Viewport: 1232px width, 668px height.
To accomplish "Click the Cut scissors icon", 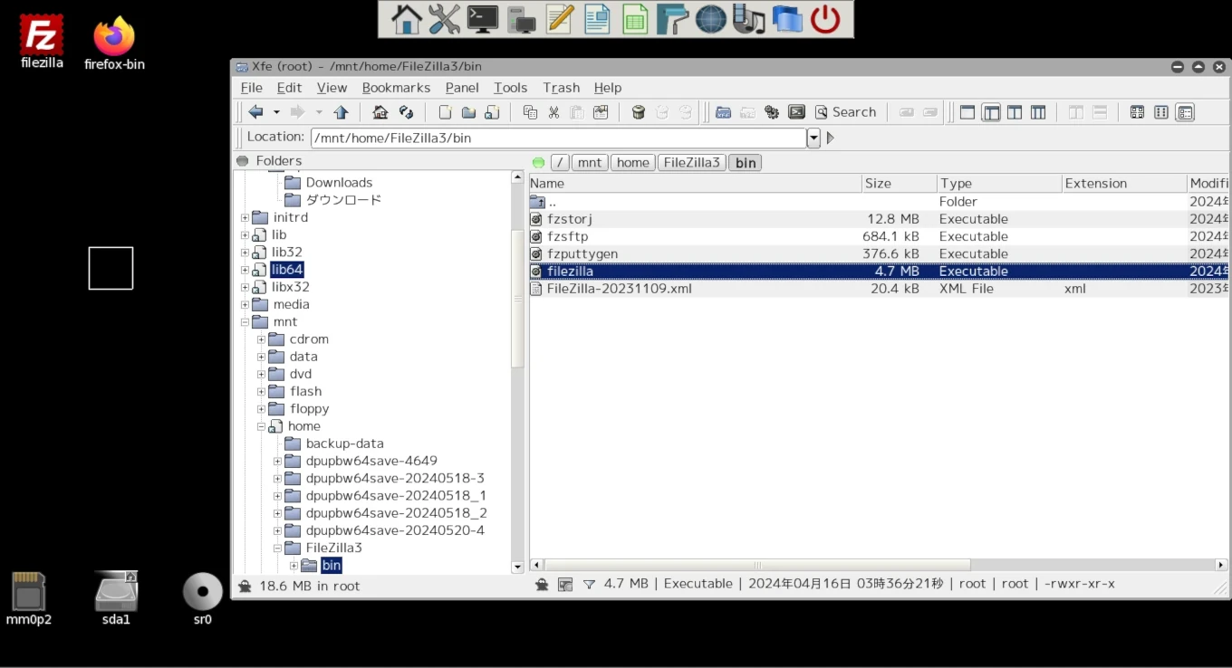I will click(553, 112).
